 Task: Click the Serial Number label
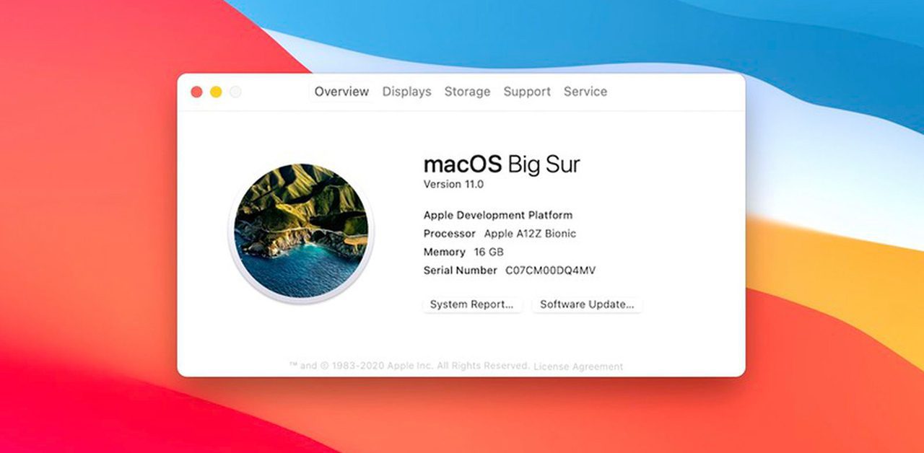point(461,271)
